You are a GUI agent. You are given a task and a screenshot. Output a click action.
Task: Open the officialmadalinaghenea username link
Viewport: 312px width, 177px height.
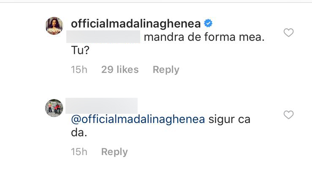(x=135, y=24)
